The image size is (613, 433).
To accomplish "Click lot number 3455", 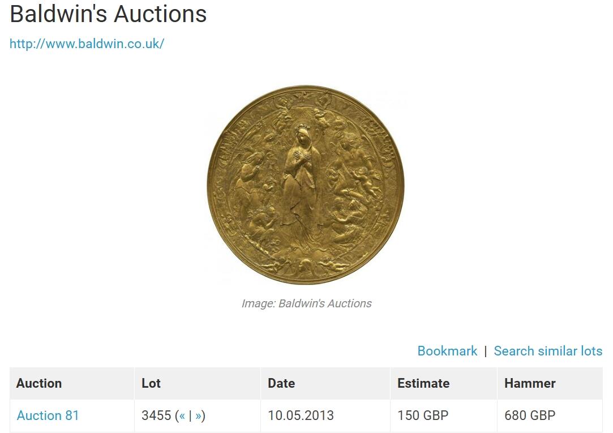I will pos(156,415).
